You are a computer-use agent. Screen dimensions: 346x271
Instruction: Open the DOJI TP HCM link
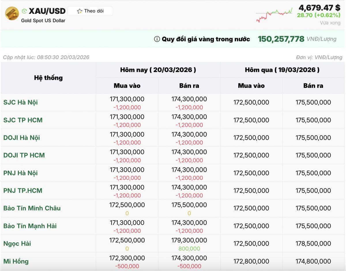pos(24,155)
